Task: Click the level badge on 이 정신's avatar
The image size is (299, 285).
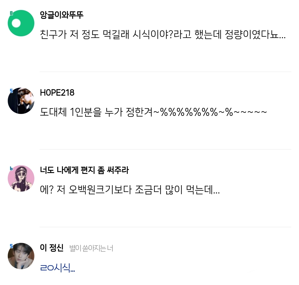Action: (11, 246)
